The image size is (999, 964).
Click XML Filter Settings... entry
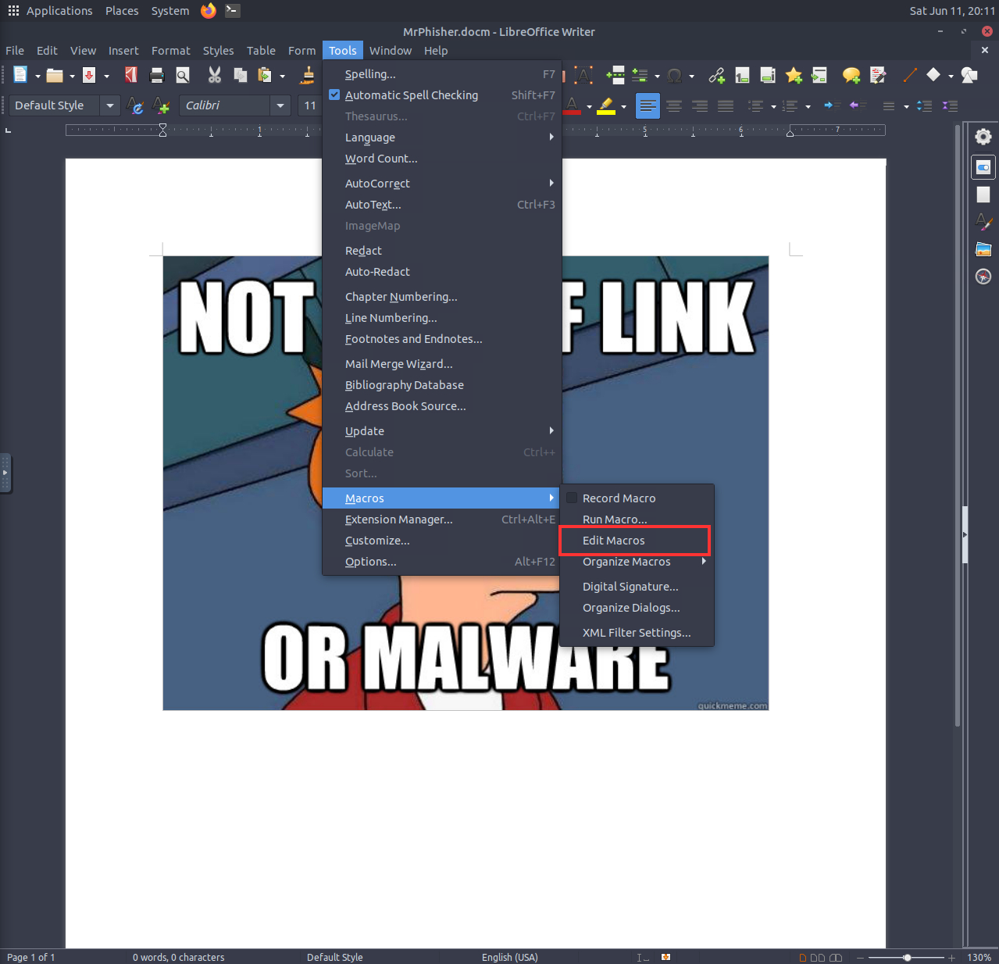pyautogui.click(x=637, y=632)
